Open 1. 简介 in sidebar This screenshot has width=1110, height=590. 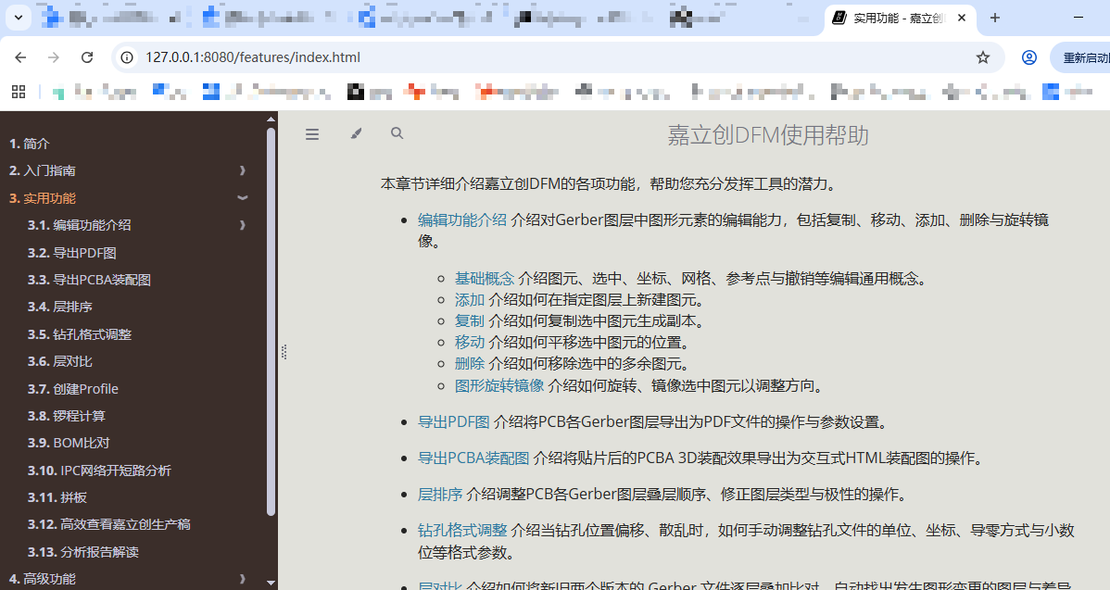point(29,144)
